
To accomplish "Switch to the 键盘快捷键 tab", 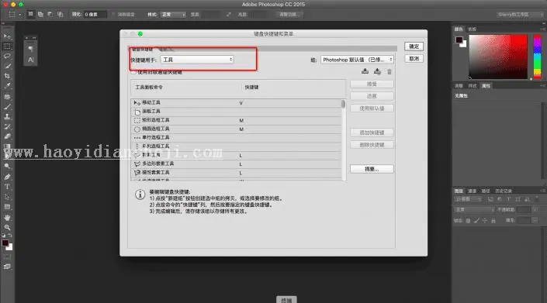I will pyautogui.click(x=142, y=49).
